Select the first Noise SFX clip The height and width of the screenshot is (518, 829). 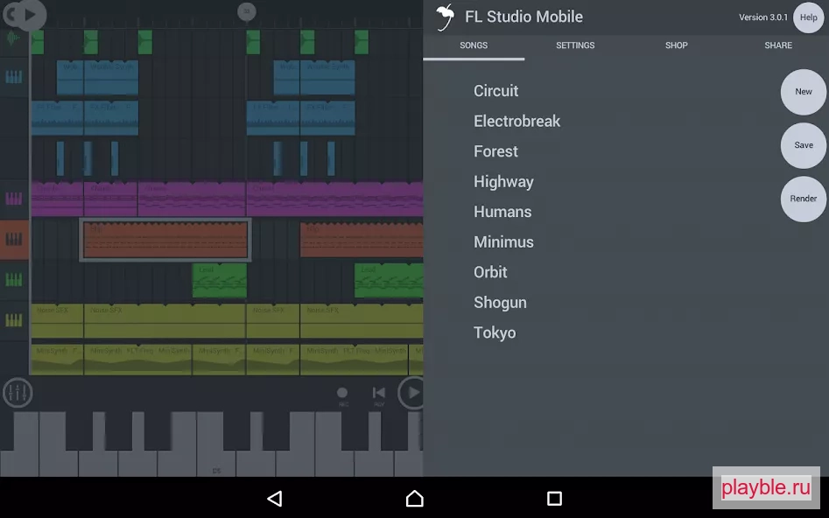(x=57, y=320)
